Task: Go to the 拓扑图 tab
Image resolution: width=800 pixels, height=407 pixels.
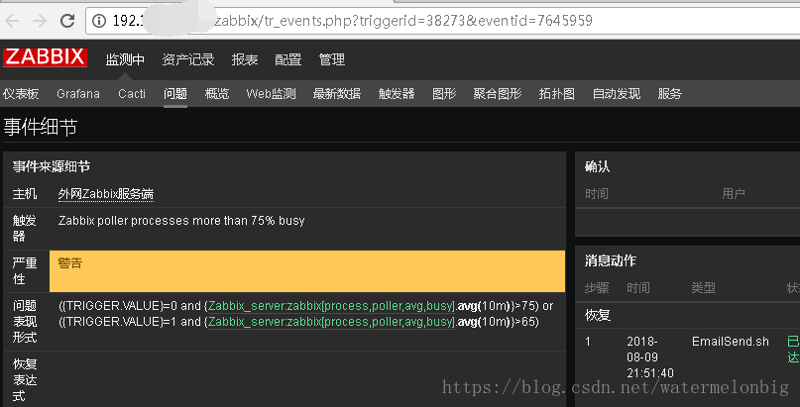Action: tap(556, 94)
